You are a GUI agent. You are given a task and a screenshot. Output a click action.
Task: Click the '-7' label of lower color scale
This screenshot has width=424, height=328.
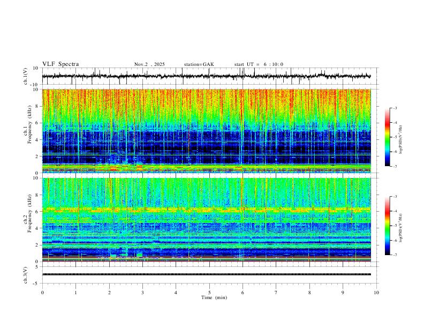(395, 255)
